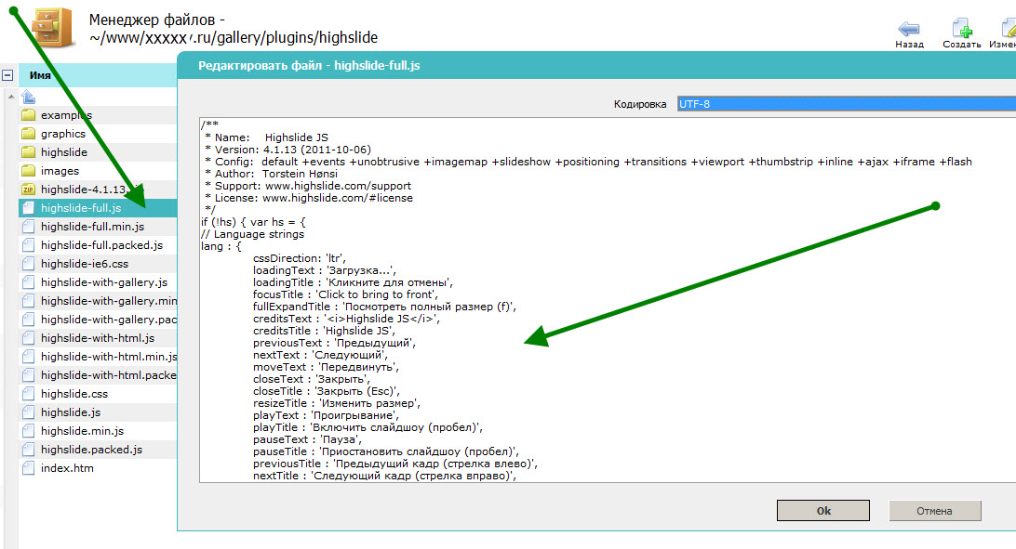1016x549 pixels.
Task: Sort by the Имя column header
Action: (x=40, y=75)
